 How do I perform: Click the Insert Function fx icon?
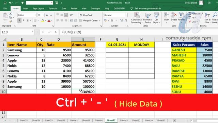(x=55, y=32)
